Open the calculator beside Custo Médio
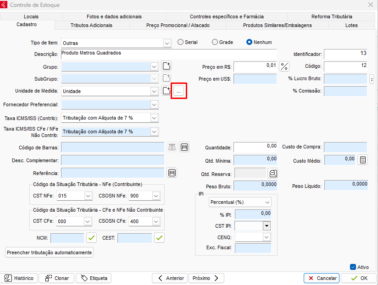 pos(363,160)
